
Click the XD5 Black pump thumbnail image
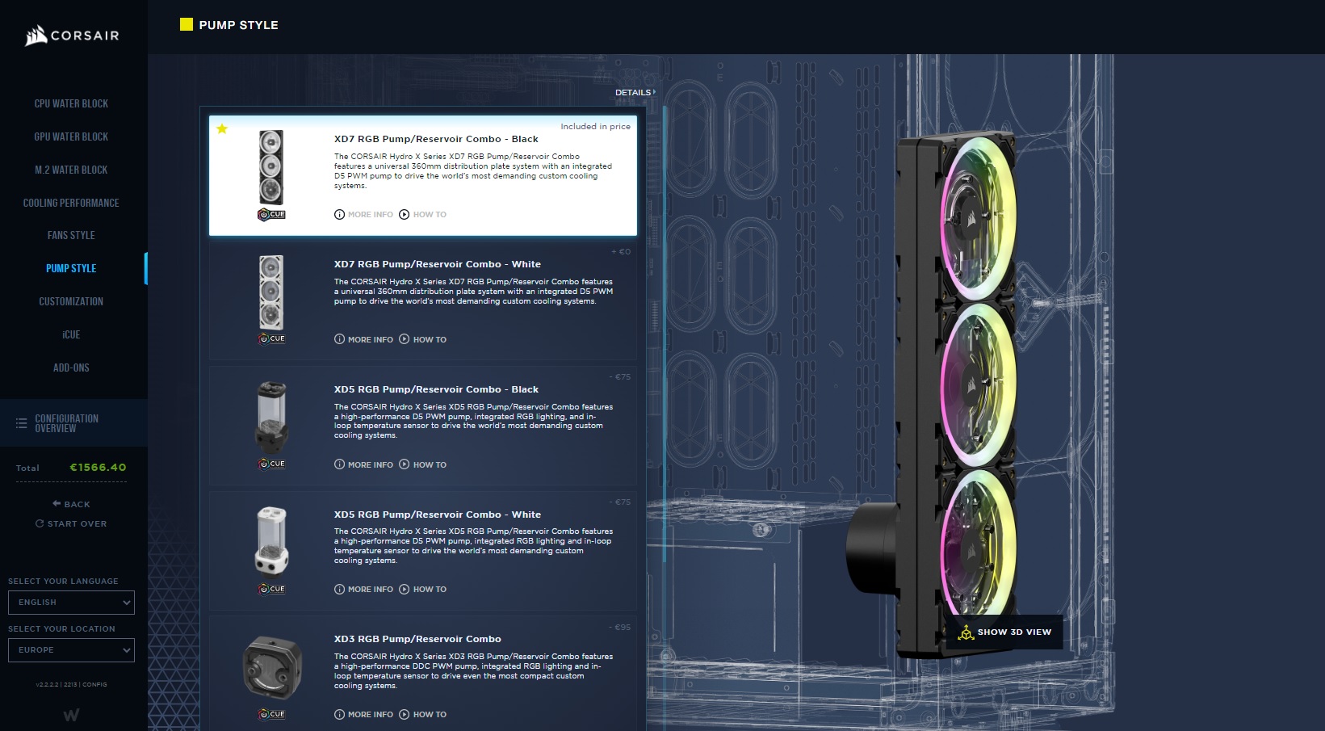(x=272, y=417)
